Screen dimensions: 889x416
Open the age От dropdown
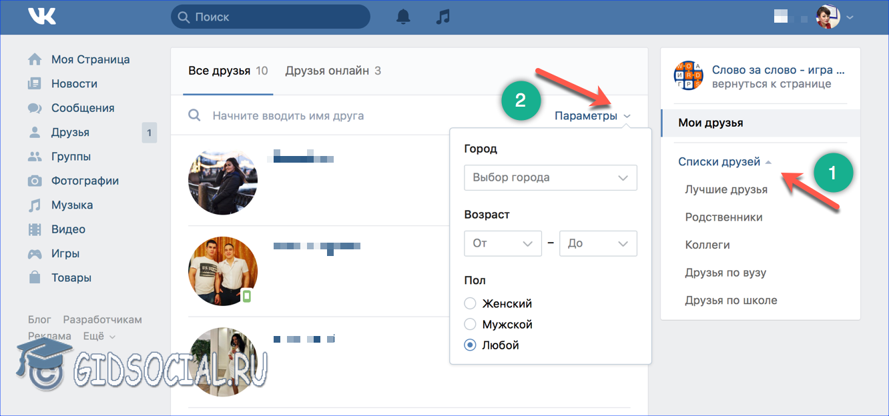click(x=502, y=243)
